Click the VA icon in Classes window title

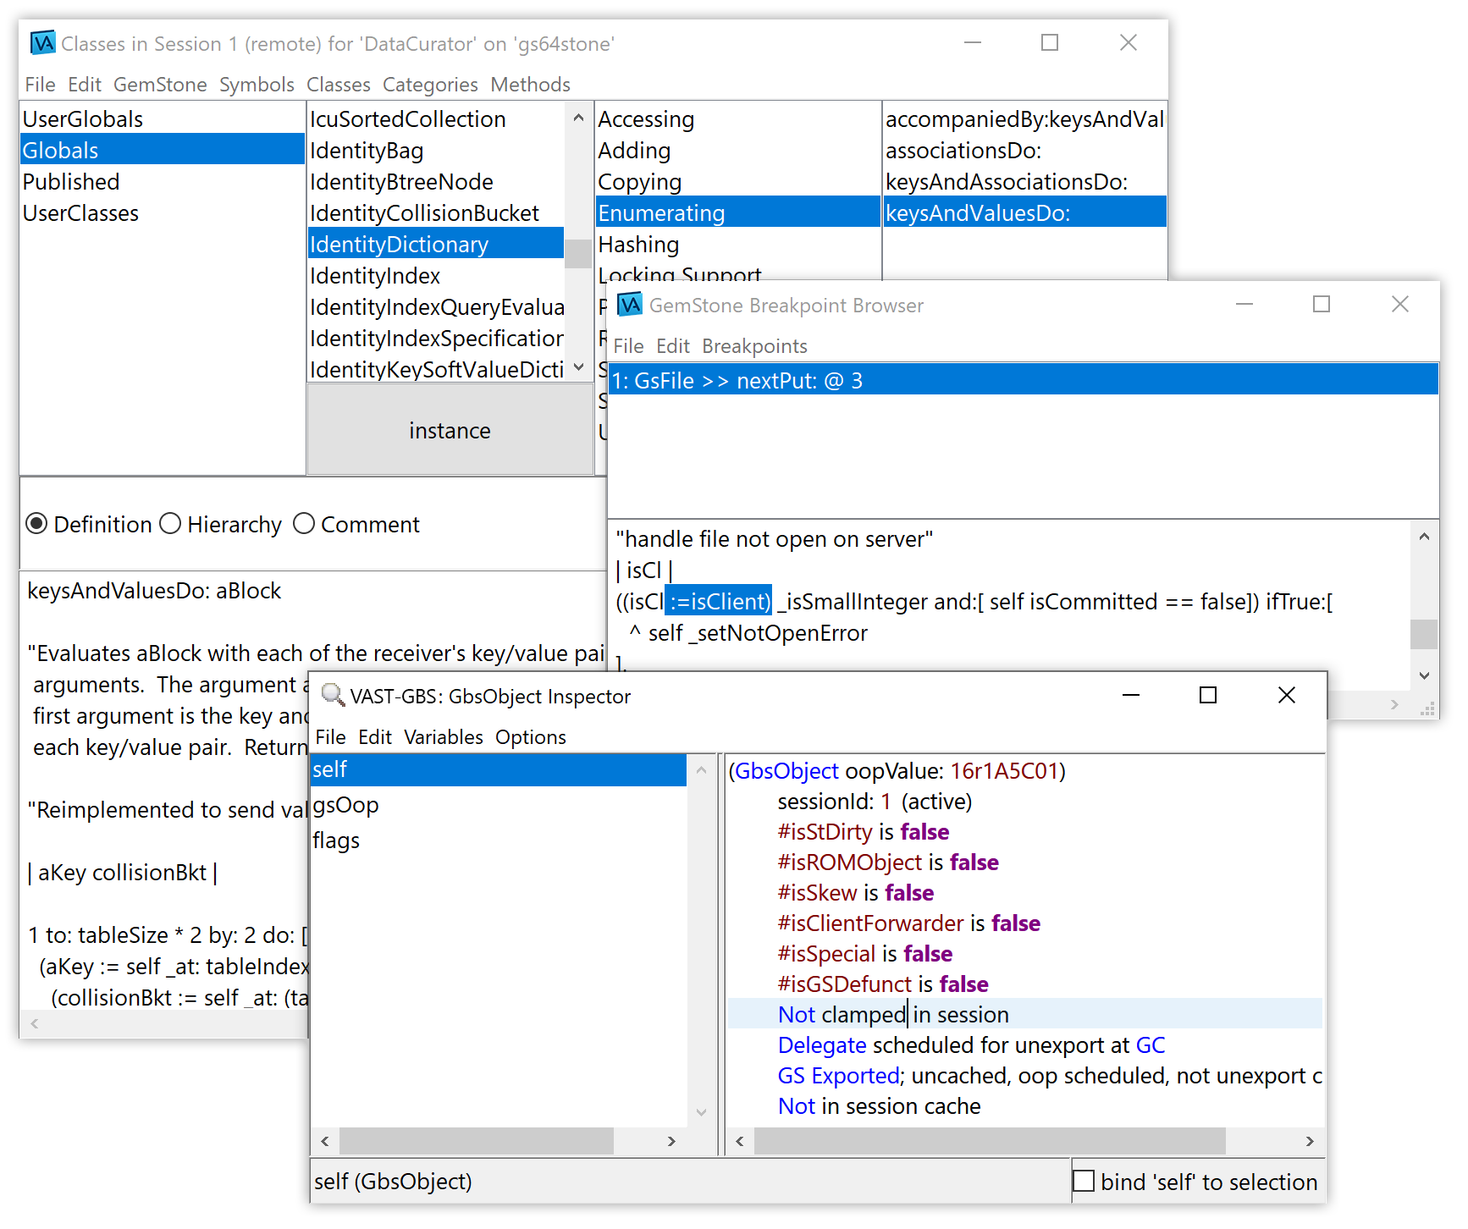[42, 42]
